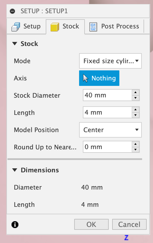Increase the stock Length value
The width and height of the screenshot is (153, 243).
point(135,109)
